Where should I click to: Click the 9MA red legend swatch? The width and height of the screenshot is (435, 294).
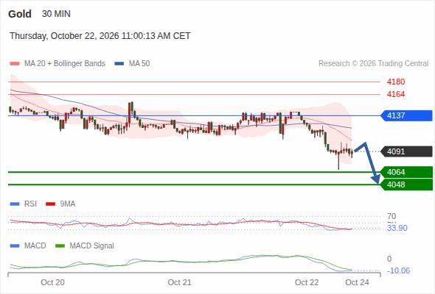point(50,204)
